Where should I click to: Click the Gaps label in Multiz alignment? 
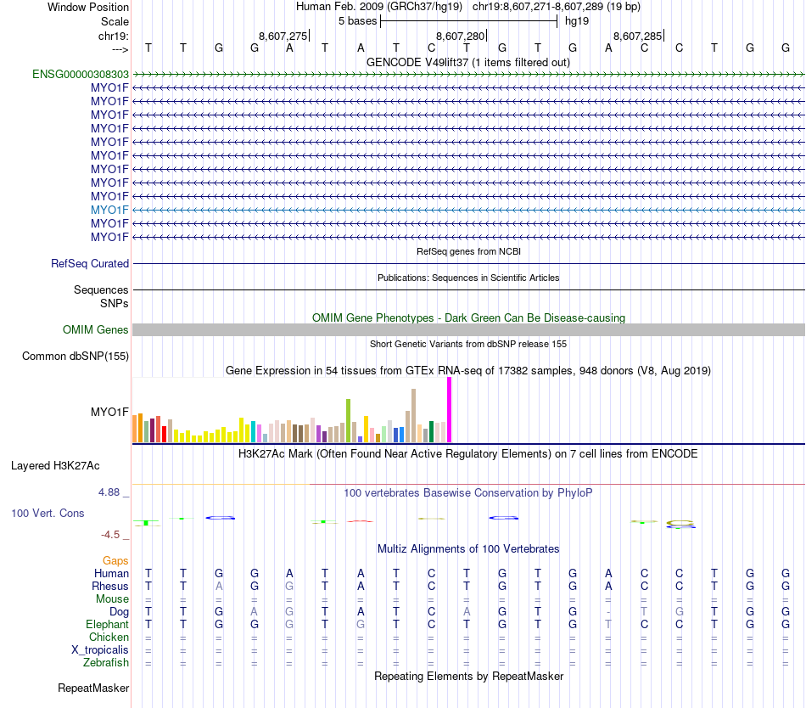coord(115,560)
